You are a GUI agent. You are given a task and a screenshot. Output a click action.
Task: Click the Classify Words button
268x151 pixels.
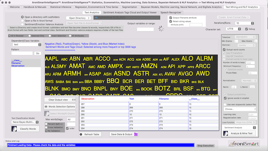[25, 129]
